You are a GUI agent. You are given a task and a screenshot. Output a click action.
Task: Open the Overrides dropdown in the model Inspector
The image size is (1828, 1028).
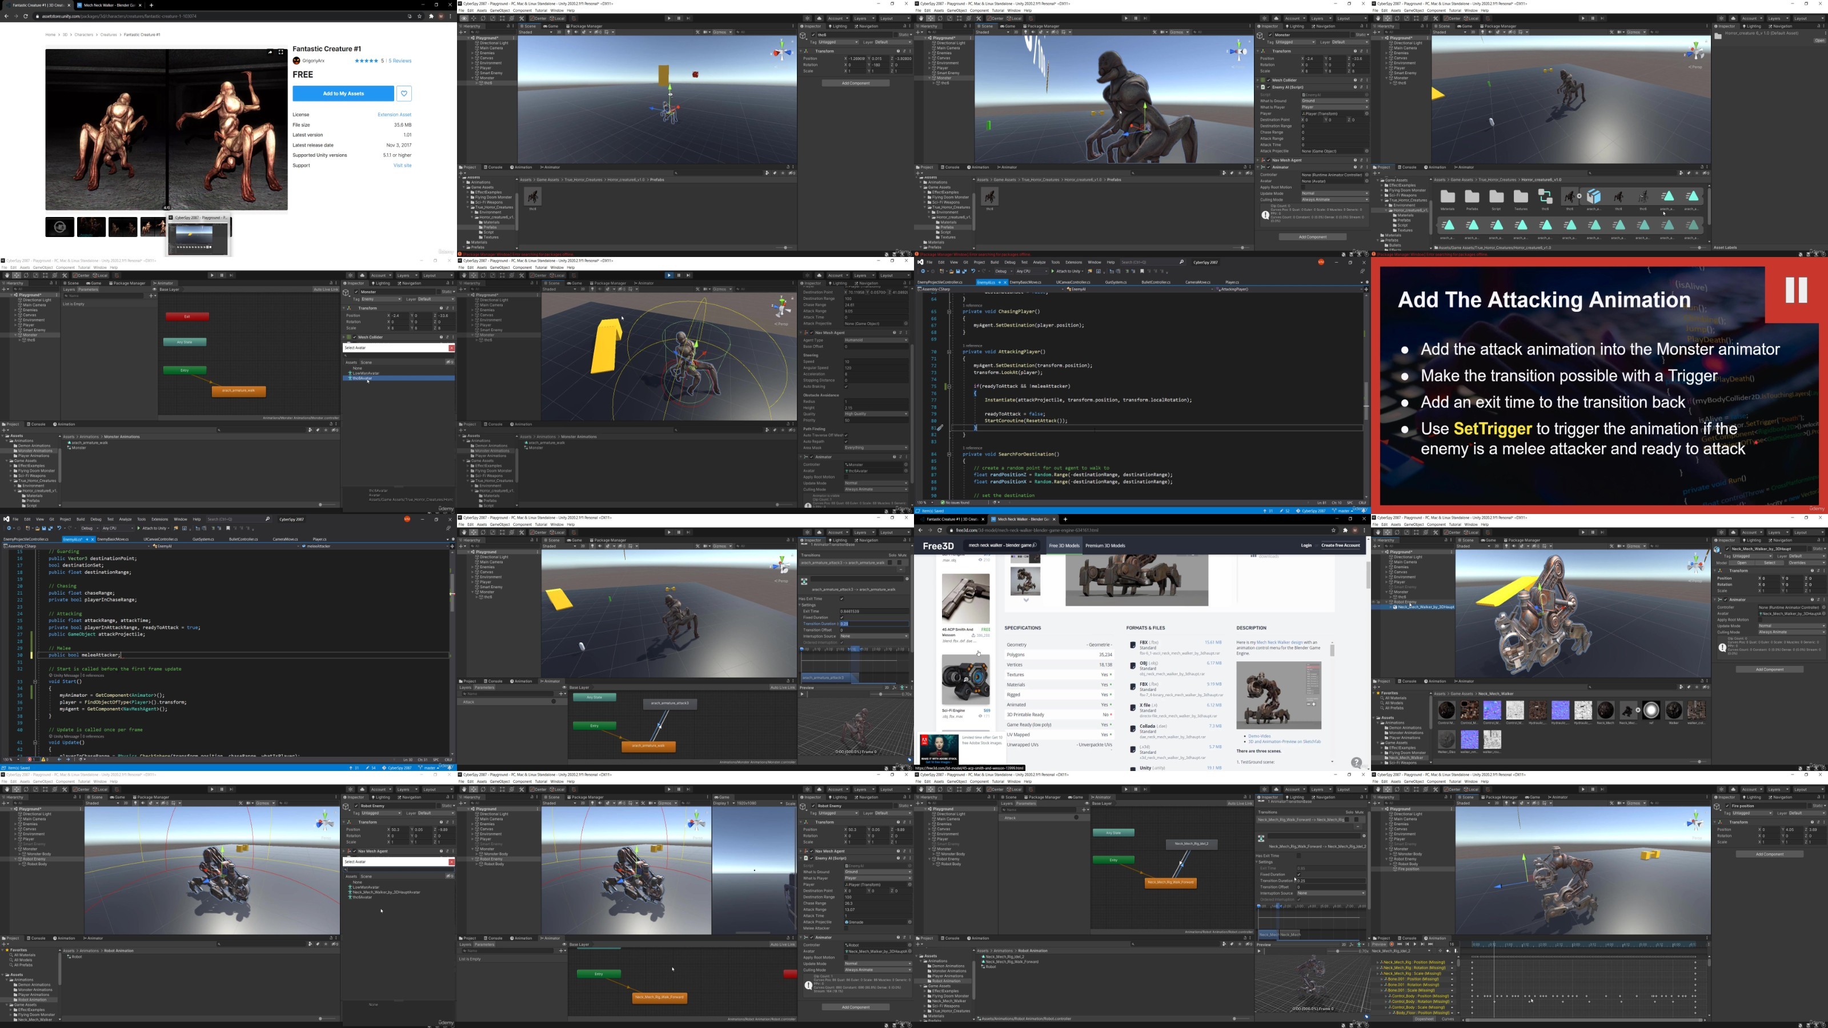point(1807,563)
